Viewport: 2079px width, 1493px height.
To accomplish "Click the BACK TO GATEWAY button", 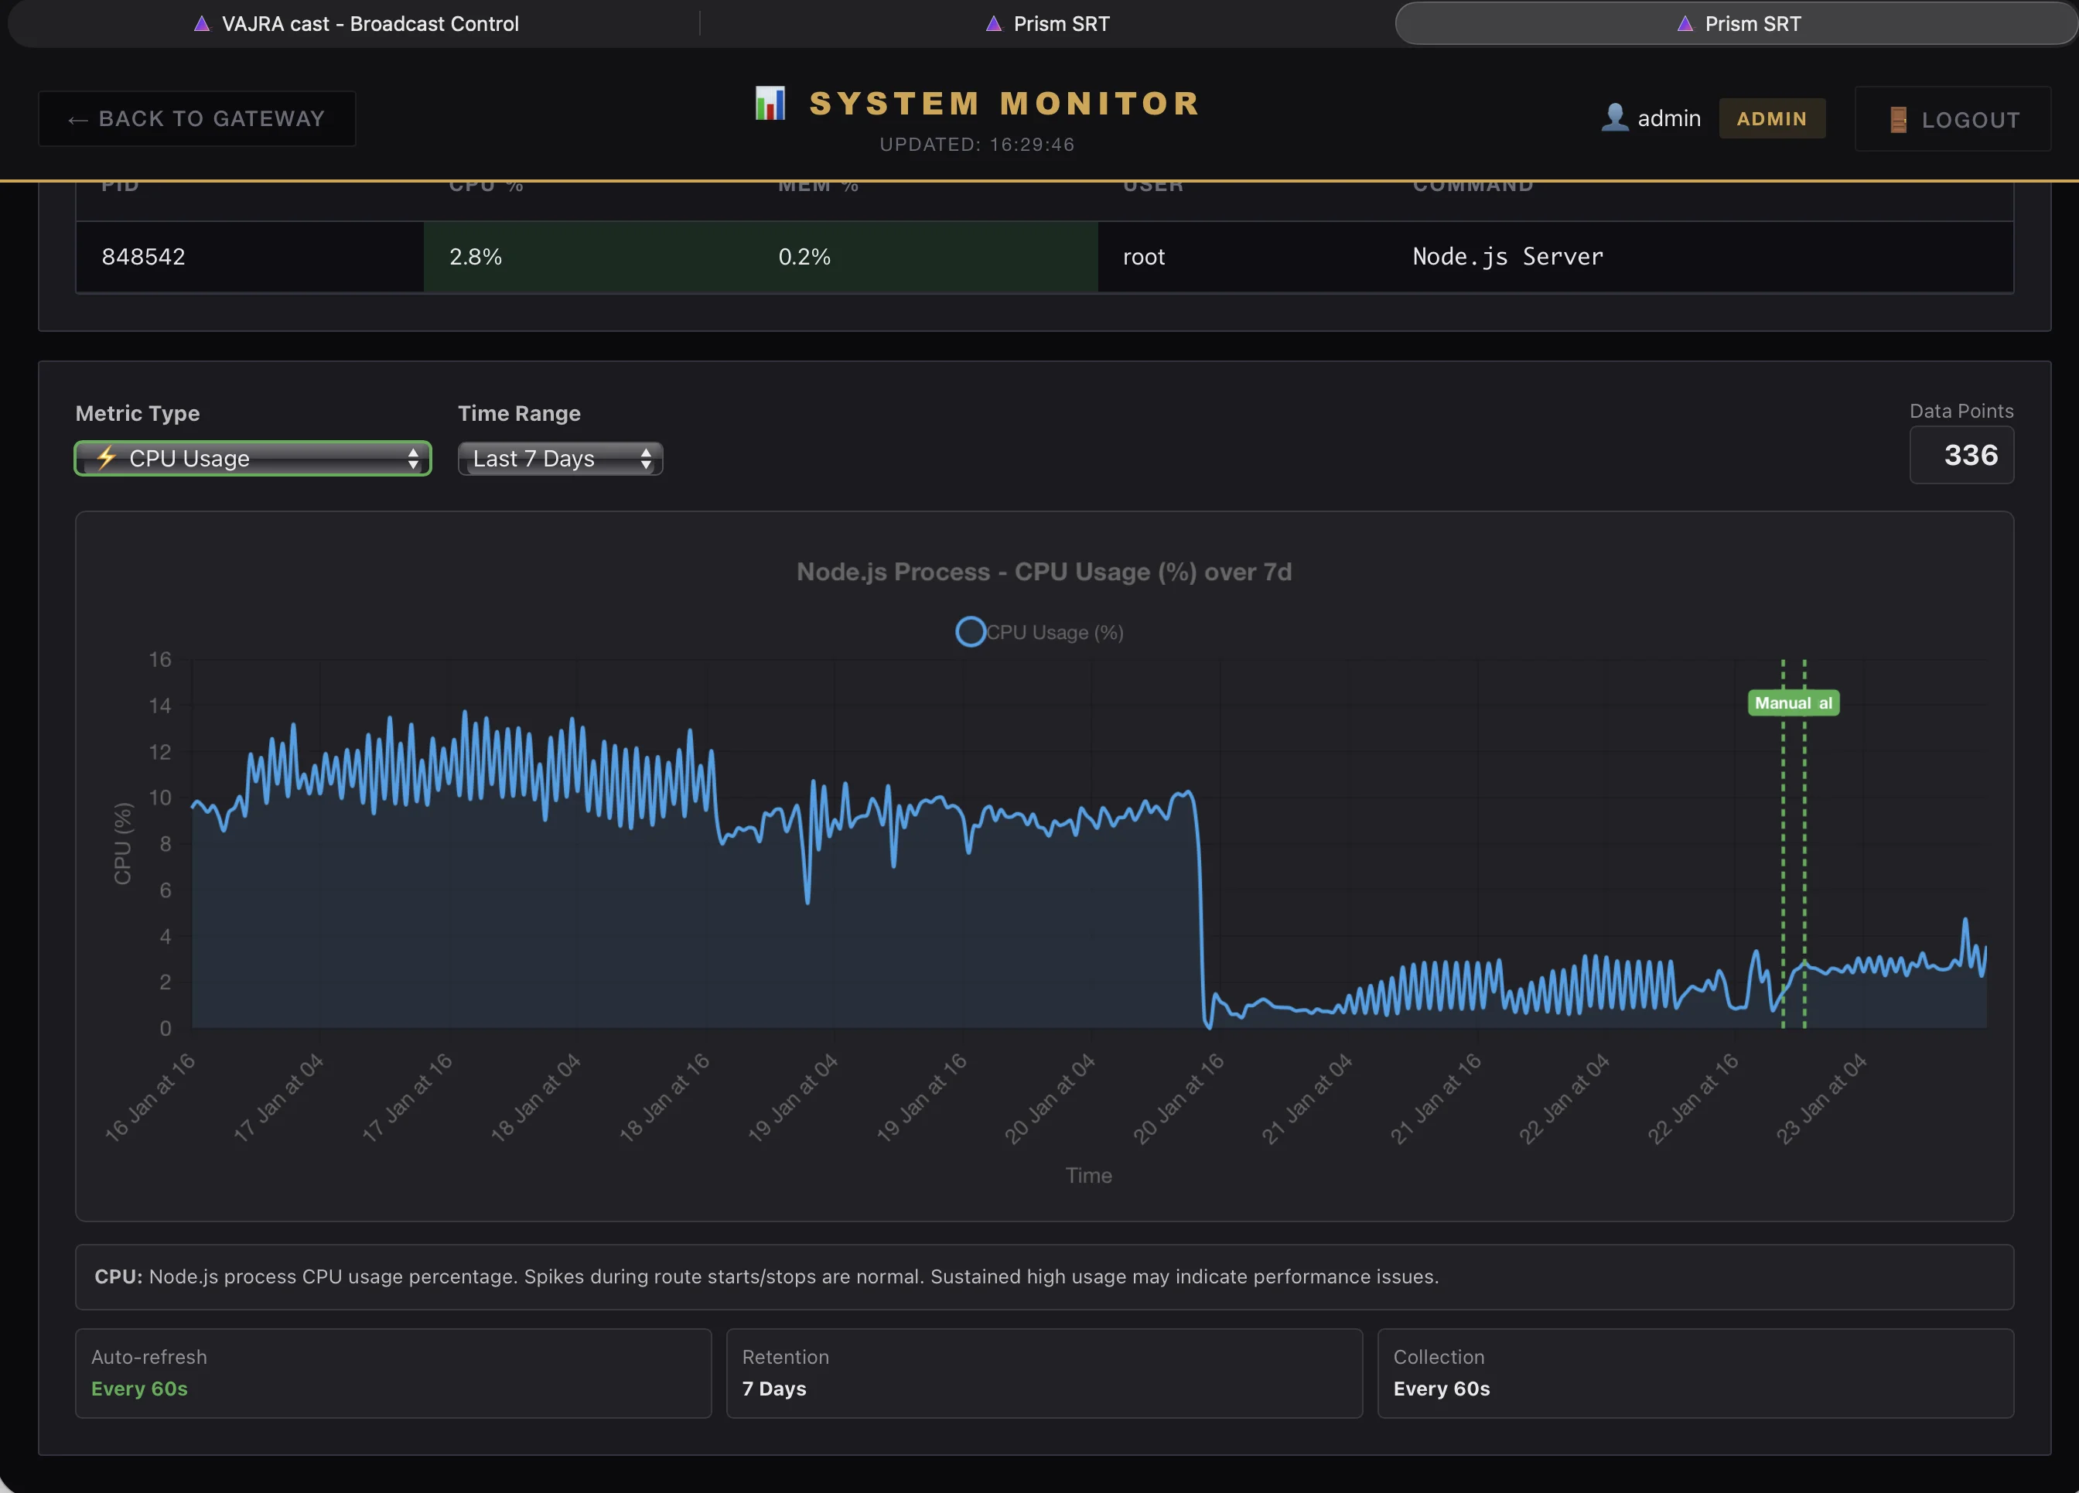I will point(196,118).
